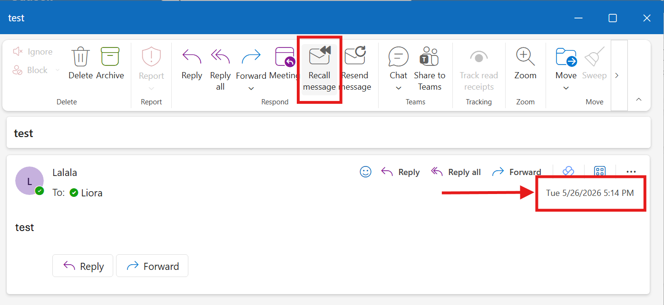Click the Sweep broom icon

[595, 57]
